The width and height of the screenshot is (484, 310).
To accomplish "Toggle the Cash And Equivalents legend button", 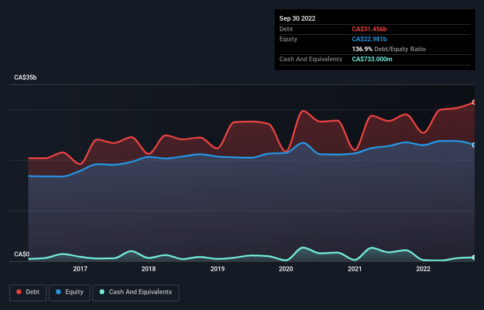I will pos(136,292).
